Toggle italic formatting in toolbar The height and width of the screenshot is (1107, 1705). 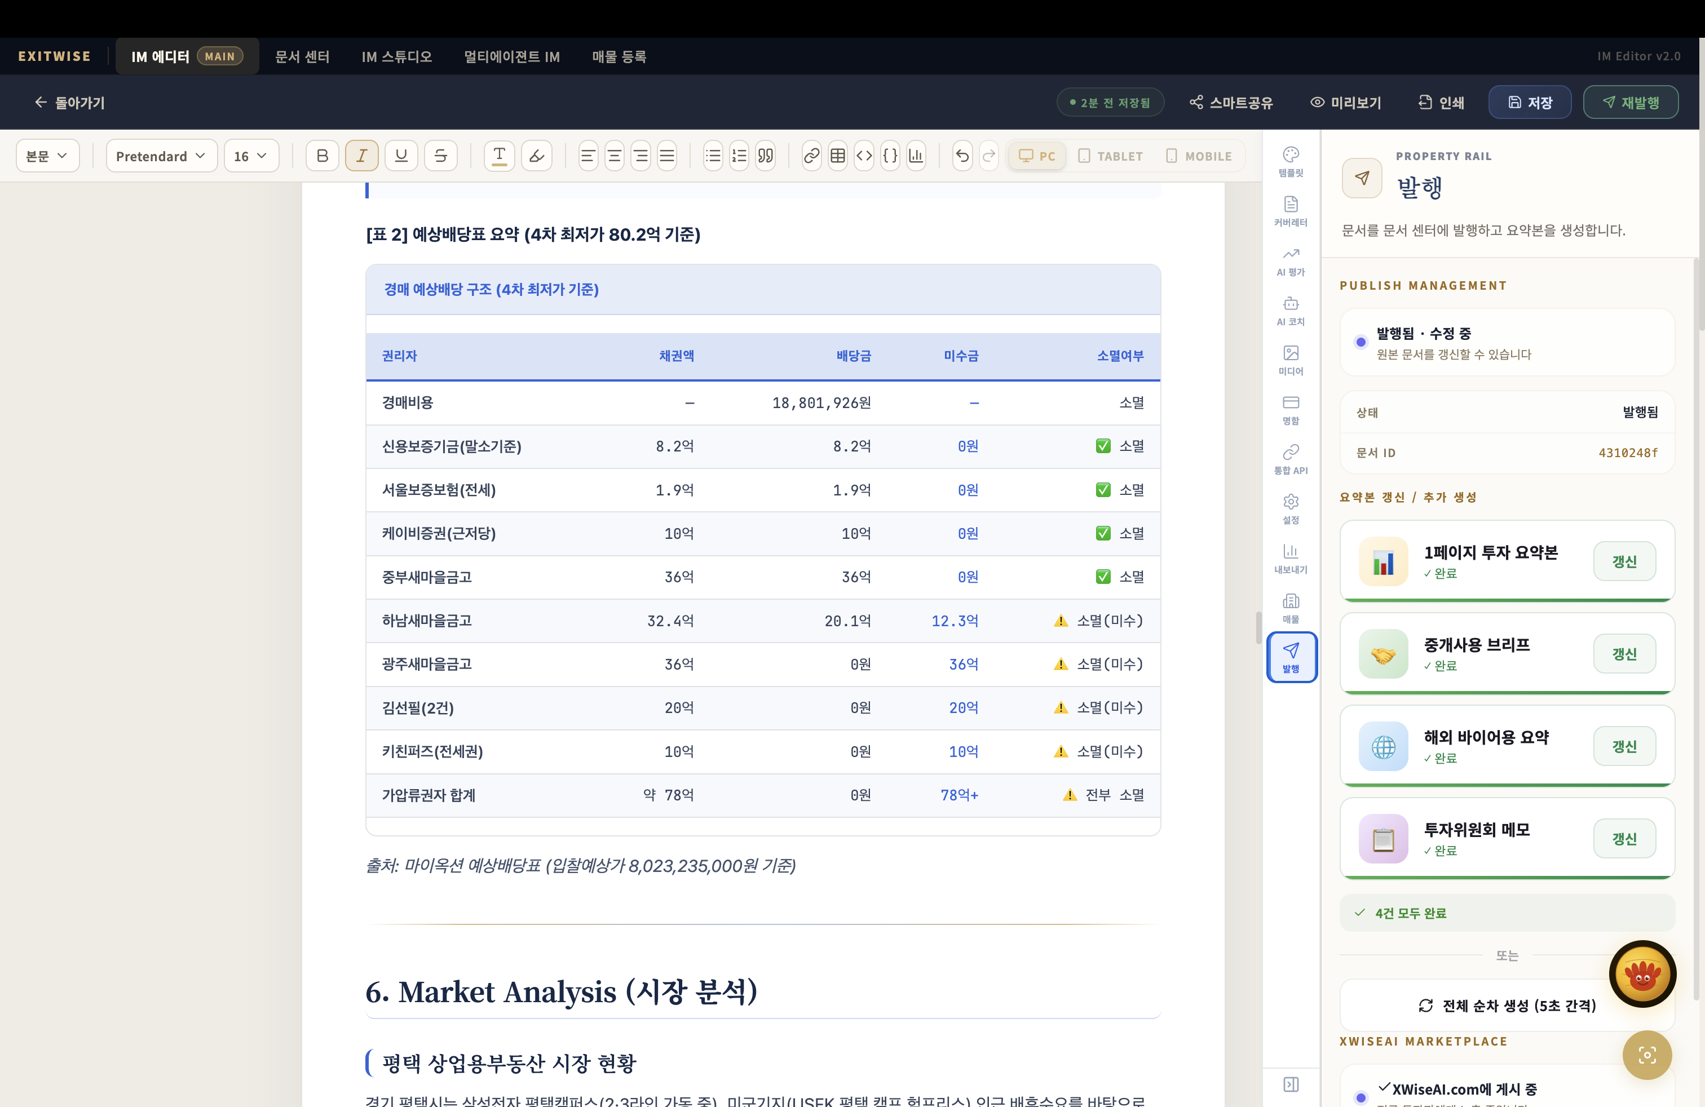pos(361,156)
